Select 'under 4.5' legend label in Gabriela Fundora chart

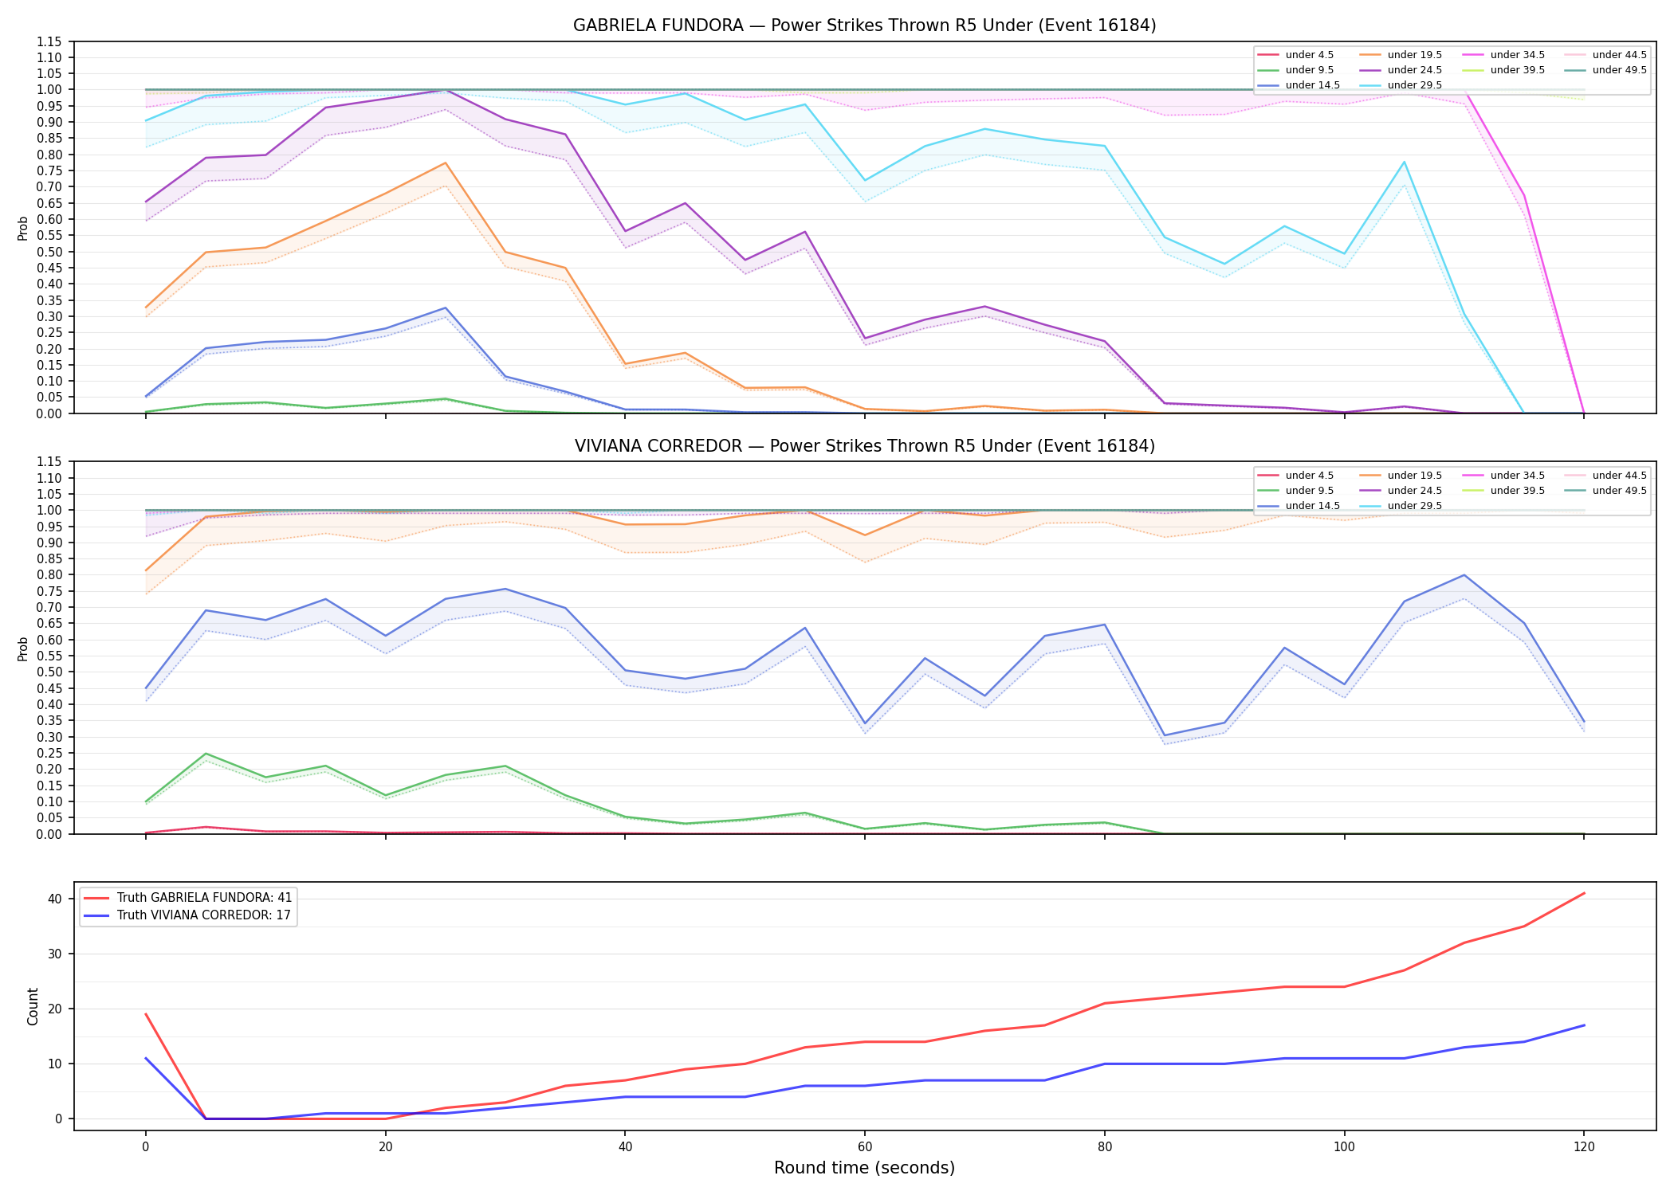[x=1309, y=55]
